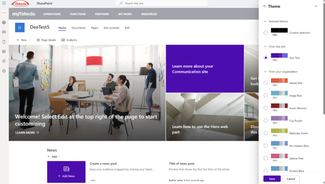Go back using the Theme panel arrow

(265, 6)
